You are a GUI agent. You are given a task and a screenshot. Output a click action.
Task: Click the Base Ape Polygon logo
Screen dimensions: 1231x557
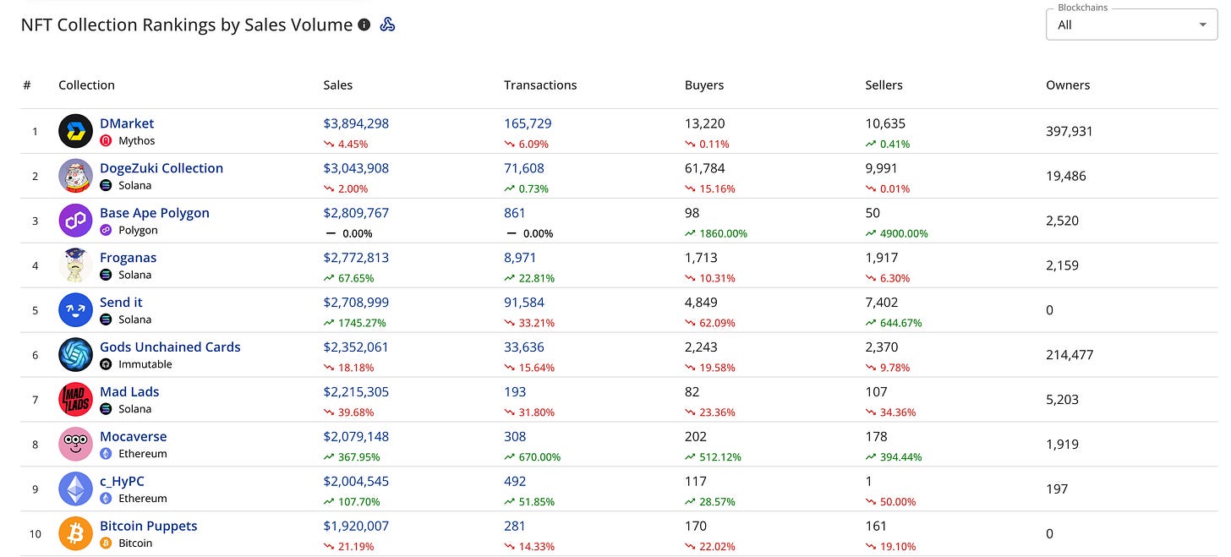coord(75,221)
